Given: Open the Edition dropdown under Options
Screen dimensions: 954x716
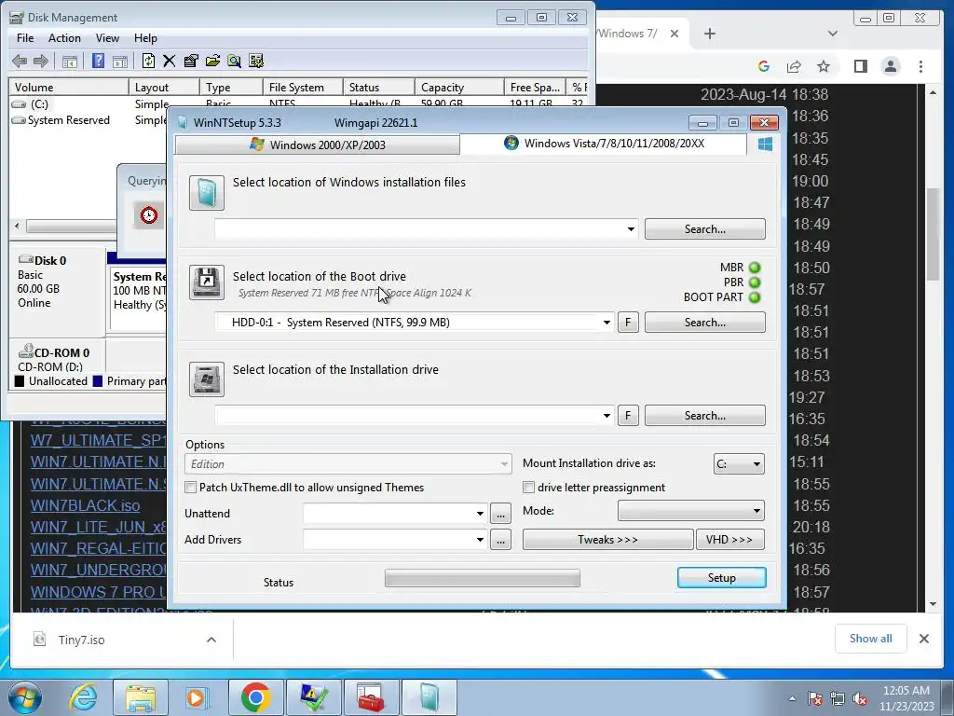Looking at the screenshot, I should (348, 464).
